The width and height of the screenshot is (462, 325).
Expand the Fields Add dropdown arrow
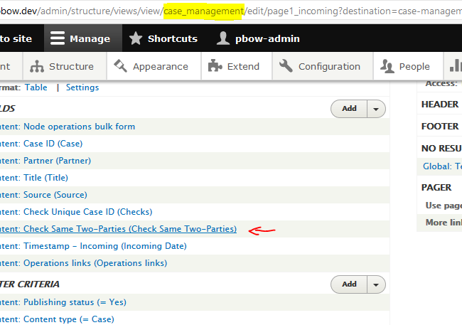376,109
